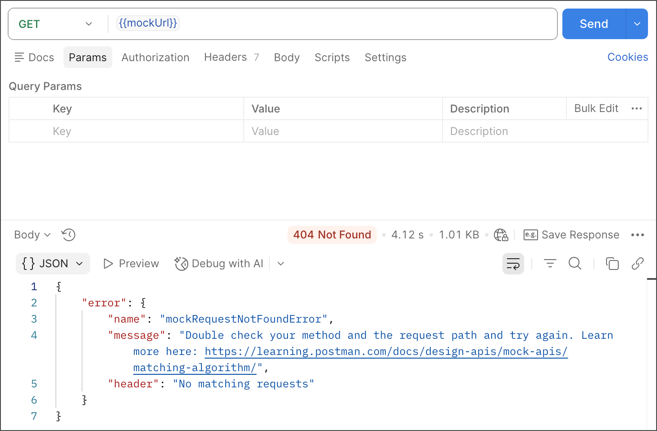Click Debug with AI

[x=219, y=264]
